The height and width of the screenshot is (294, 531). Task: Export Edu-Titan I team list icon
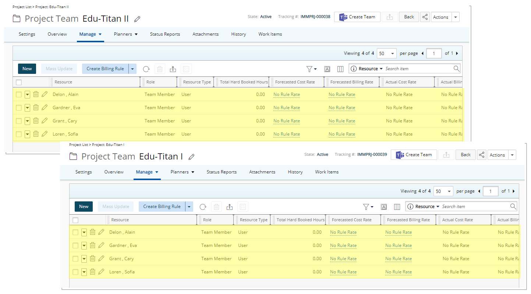pyautogui.click(x=230, y=207)
